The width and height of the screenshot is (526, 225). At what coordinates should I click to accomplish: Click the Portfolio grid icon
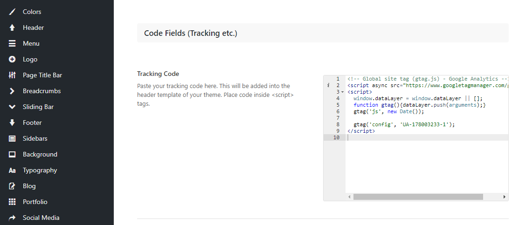[x=12, y=202]
